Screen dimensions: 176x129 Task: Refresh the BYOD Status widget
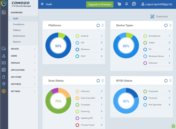point(166,81)
